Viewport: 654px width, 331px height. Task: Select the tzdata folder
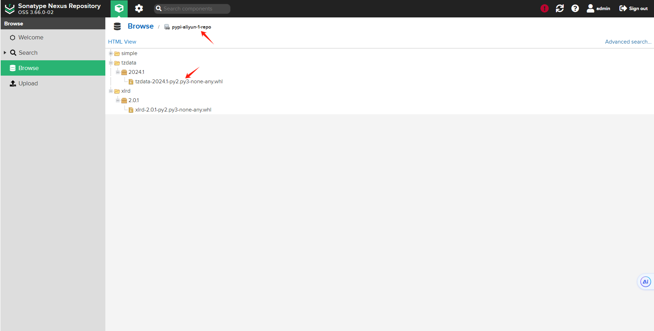(x=129, y=63)
